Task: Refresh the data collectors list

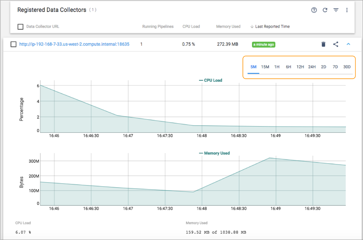Action: point(325,10)
